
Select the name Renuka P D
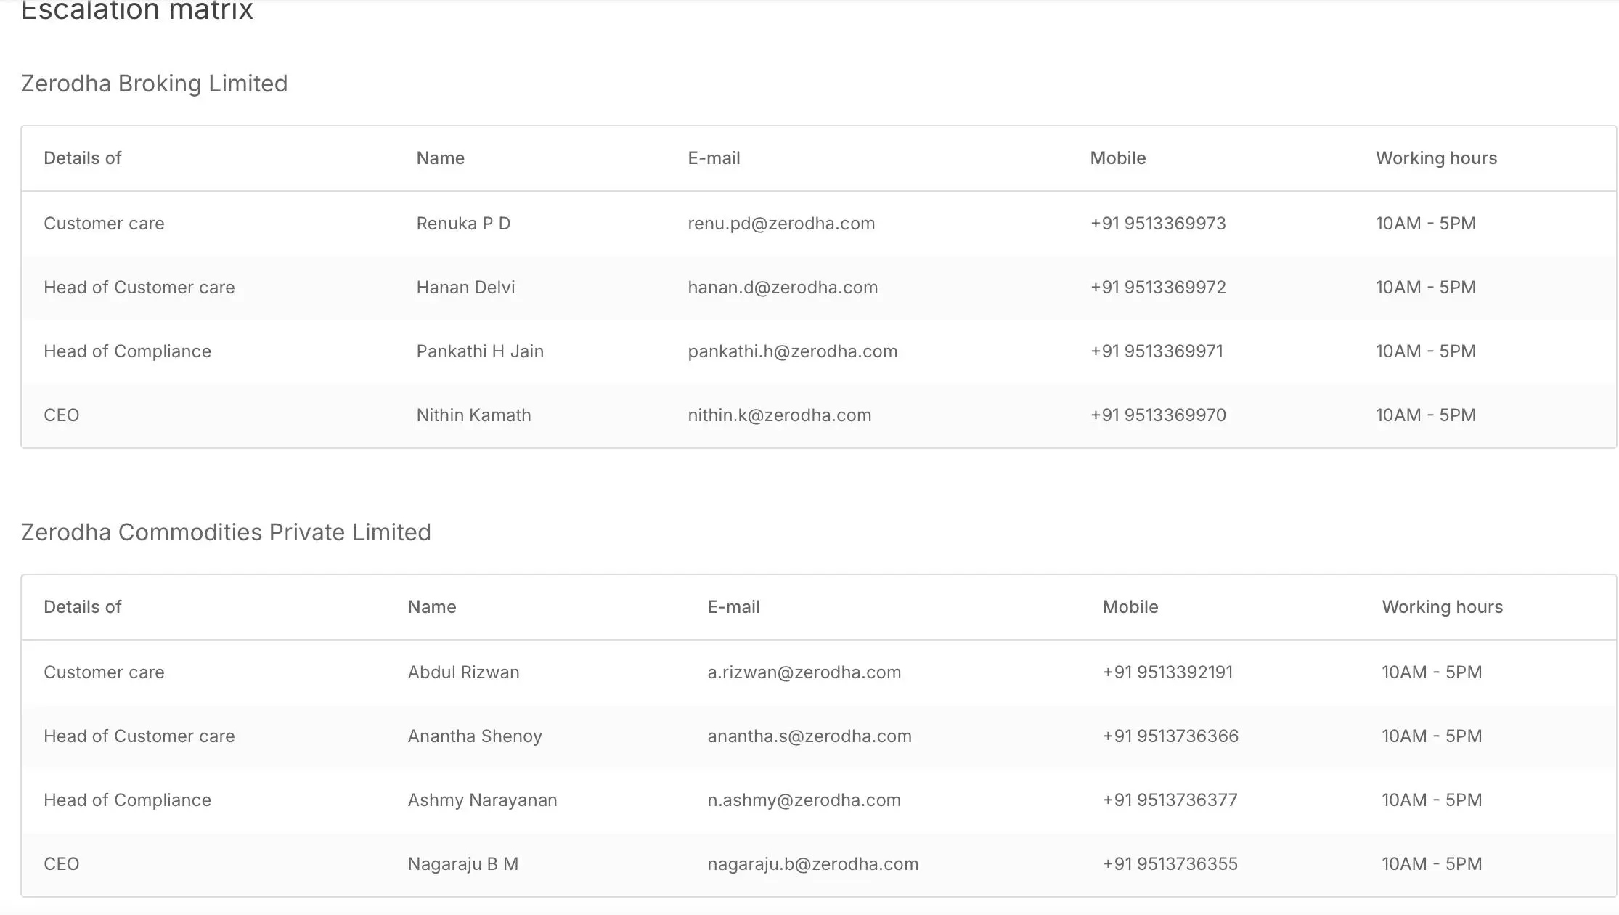pos(463,224)
